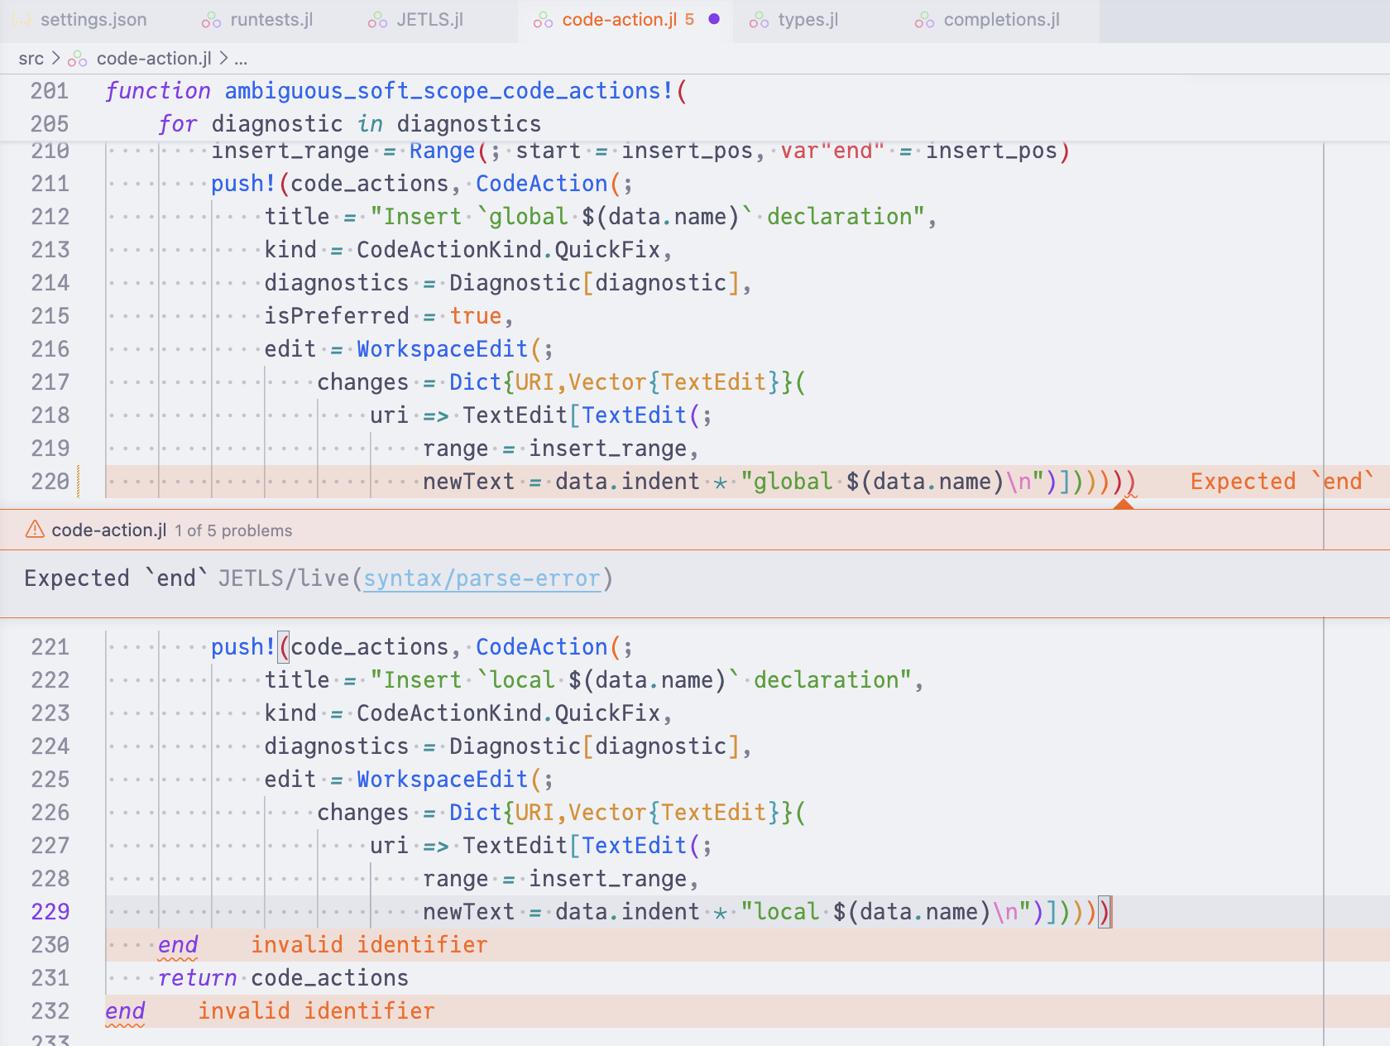This screenshot has width=1390, height=1046.
Task: Click 'isPreferred' on line 215
Action: click(x=337, y=316)
